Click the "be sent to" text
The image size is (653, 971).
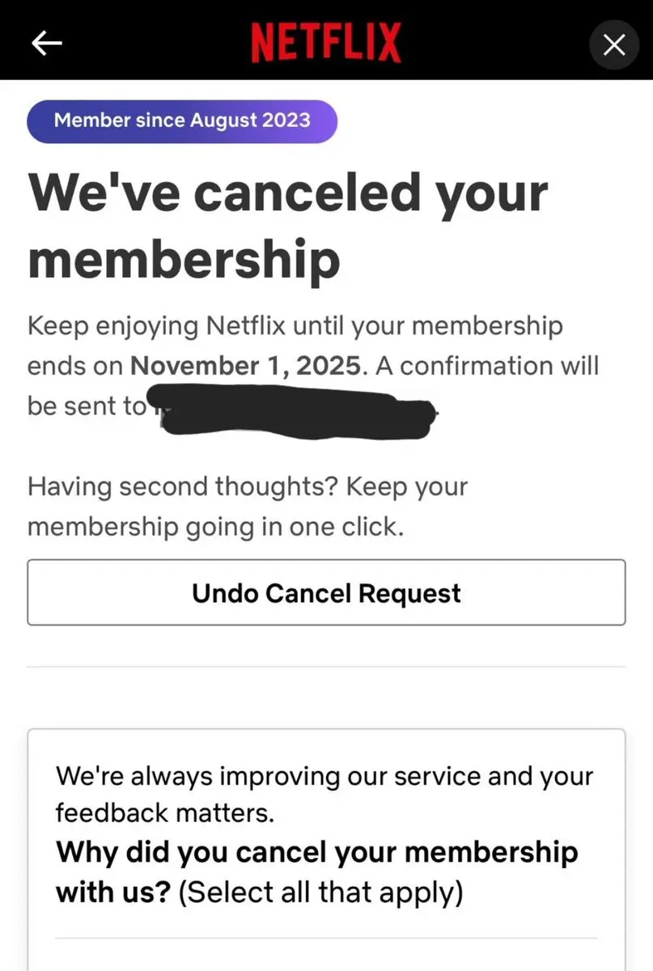[x=86, y=405]
